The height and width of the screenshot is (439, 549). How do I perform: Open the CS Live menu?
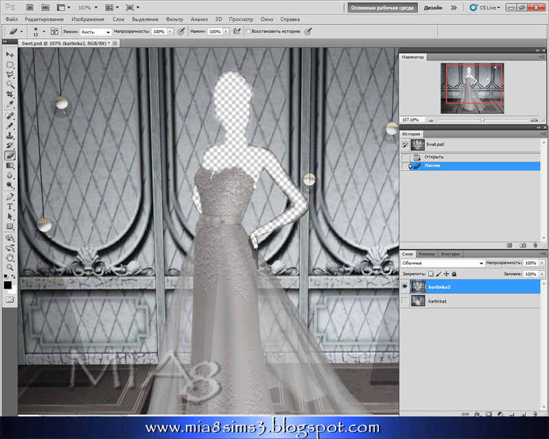(486, 8)
